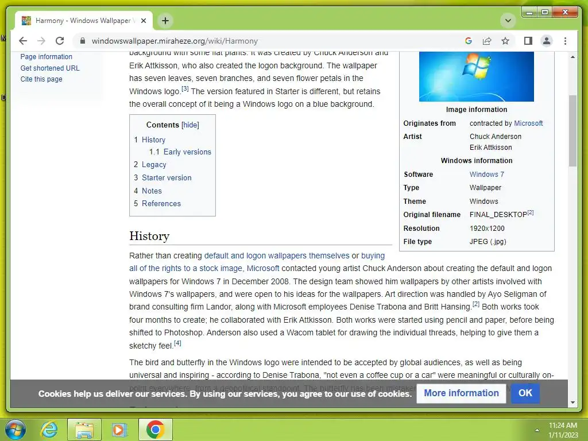Open Chrome three-dot menu
588x441 pixels.
565,41
